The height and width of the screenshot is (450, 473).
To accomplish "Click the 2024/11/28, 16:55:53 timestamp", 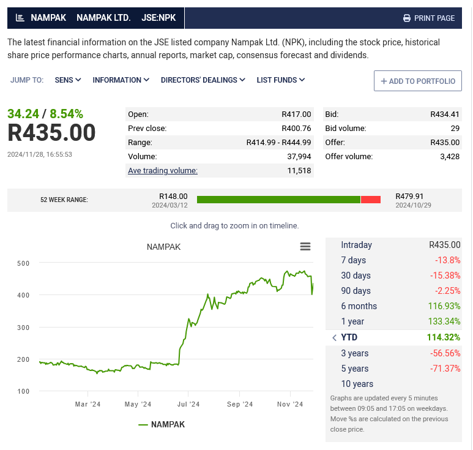I will point(40,154).
